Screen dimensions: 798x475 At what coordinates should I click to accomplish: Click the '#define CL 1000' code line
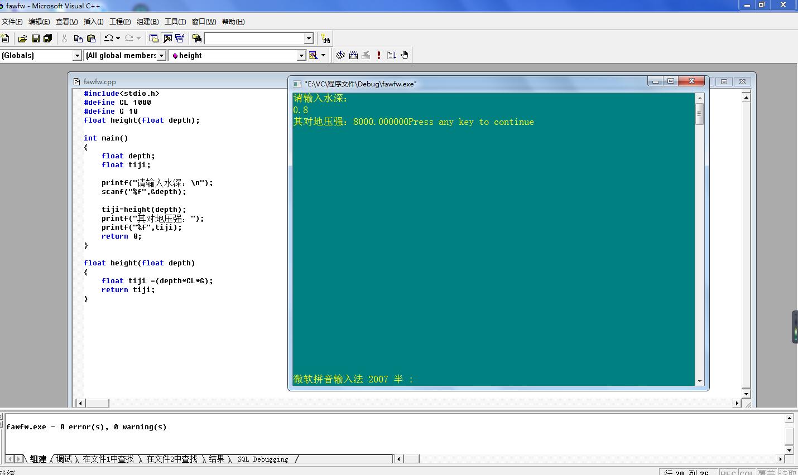tap(117, 103)
